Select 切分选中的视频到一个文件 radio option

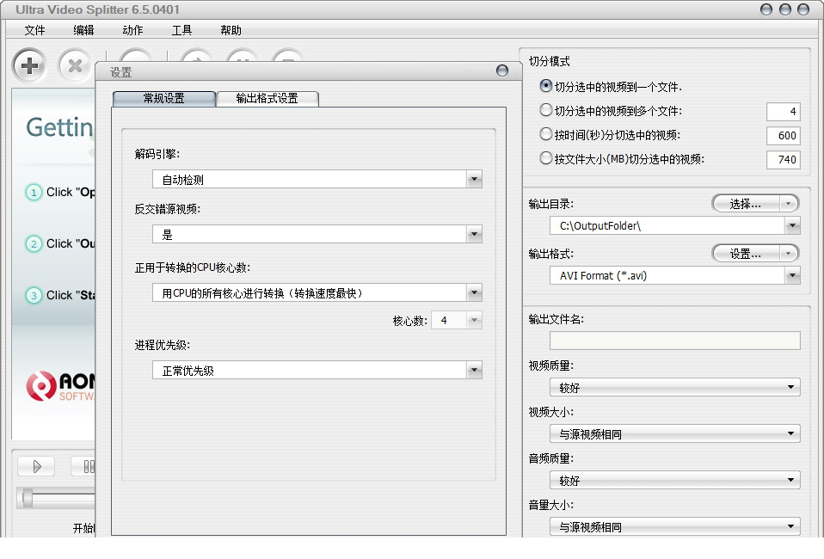point(546,86)
